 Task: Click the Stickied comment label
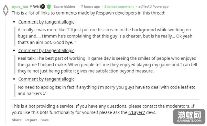pos(119,6)
